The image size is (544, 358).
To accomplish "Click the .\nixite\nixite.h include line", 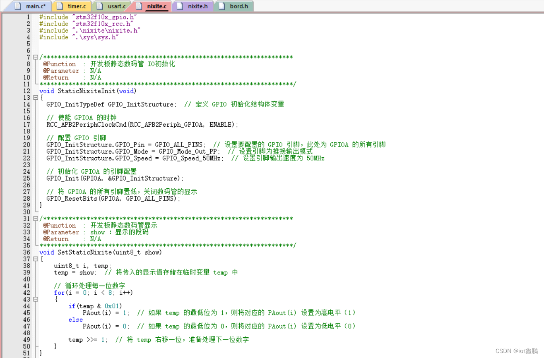I will point(90,30).
